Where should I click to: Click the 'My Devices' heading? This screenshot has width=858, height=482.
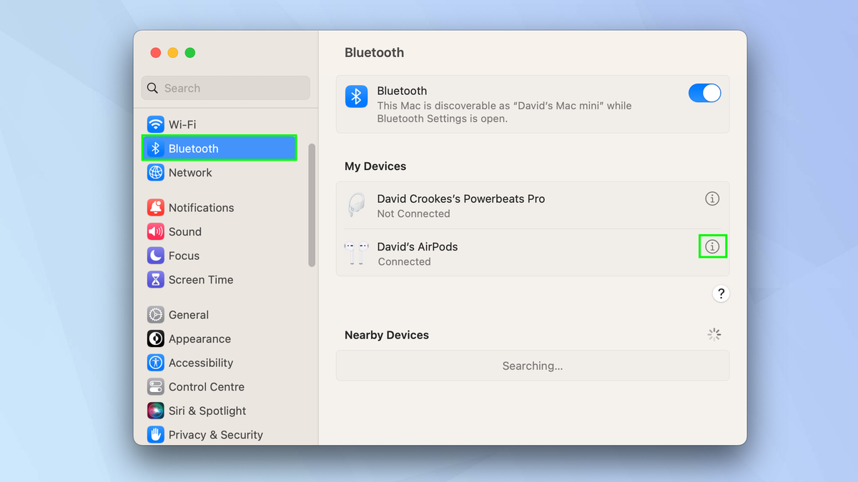pyautogui.click(x=375, y=166)
